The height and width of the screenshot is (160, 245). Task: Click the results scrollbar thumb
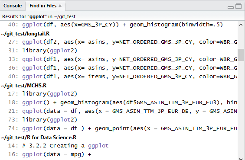[241, 55]
